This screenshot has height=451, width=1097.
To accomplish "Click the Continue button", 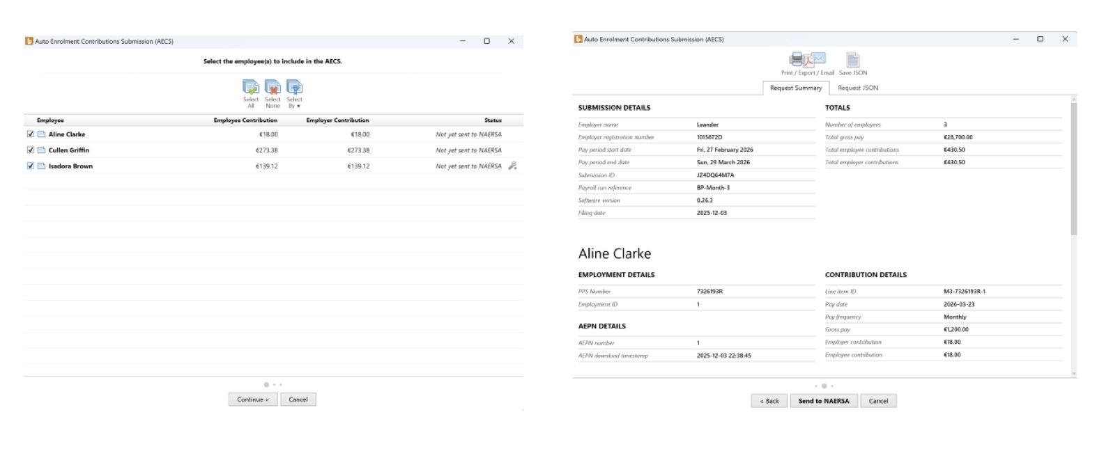I will point(253,399).
